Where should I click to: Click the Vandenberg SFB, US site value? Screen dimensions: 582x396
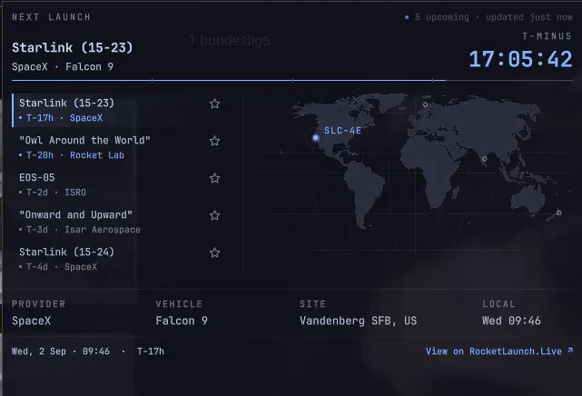click(x=358, y=321)
